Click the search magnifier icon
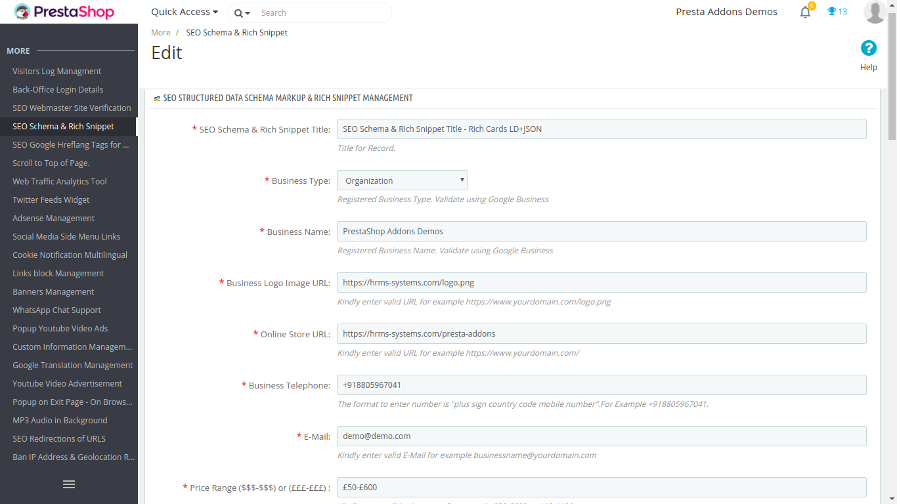 tap(238, 13)
